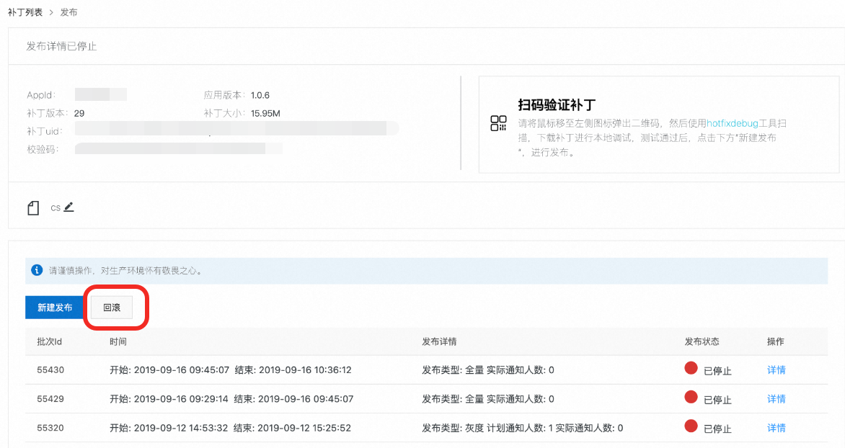Click the 补丁大小 value 15.95M

coord(265,113)
